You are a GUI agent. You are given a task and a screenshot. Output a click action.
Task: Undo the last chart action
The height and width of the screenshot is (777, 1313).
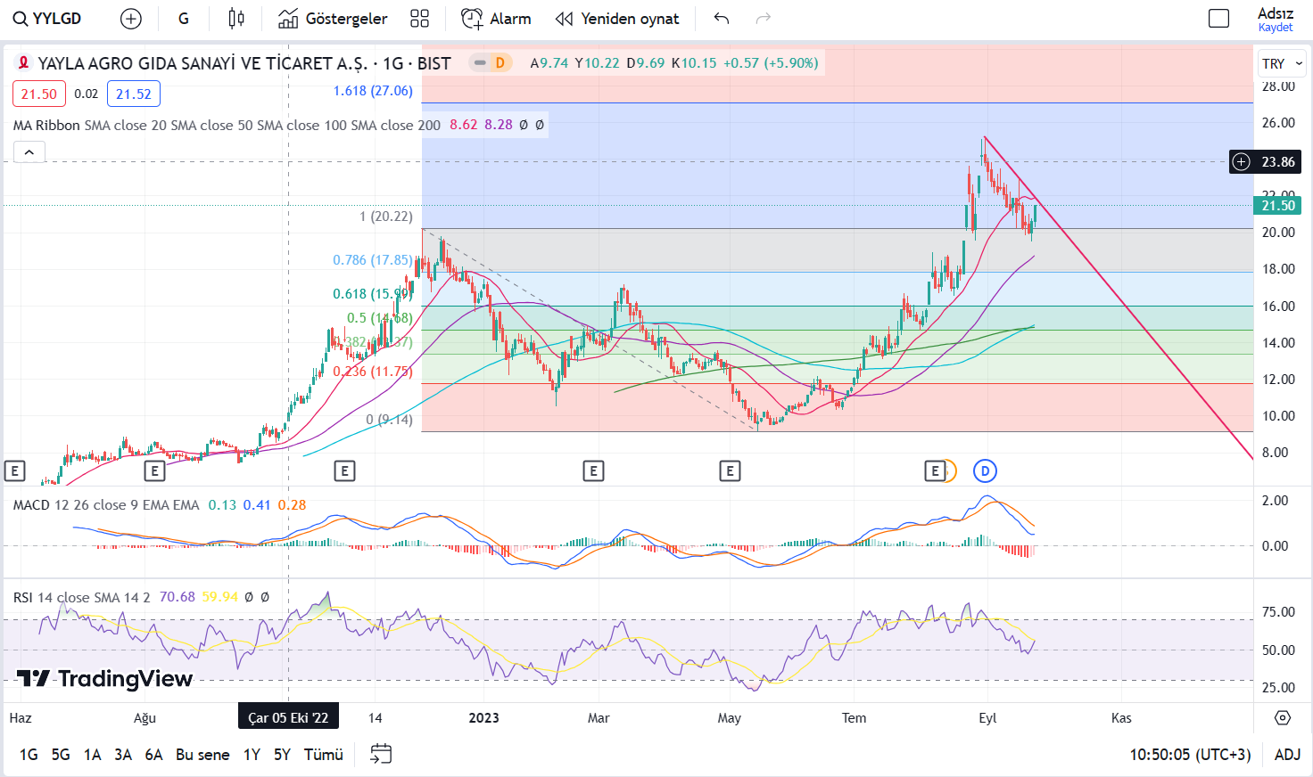click(722, 19)
